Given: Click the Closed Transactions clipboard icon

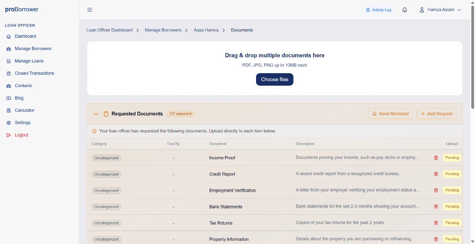Looking at the screenshot, I should point(8,74).
